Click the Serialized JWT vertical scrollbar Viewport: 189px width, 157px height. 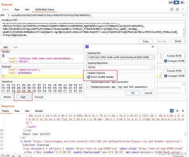[184, 32]
